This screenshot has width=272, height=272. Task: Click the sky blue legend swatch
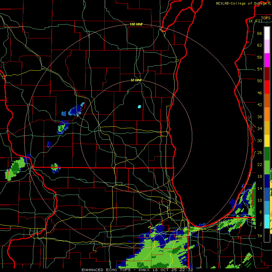click(x=267, y=208)
